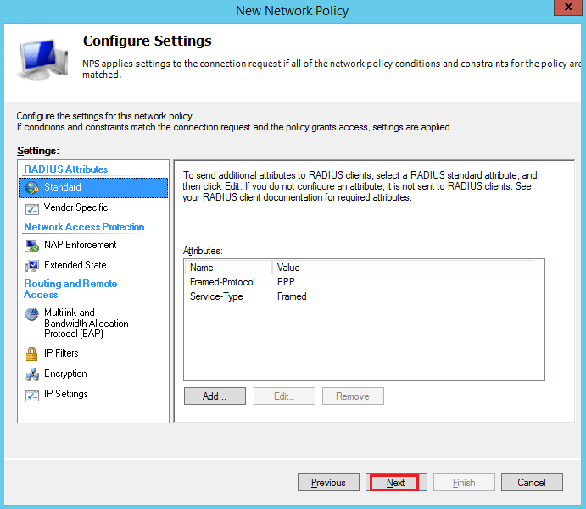
Task: Click the Edit... button
Action: tap(284, 396)
